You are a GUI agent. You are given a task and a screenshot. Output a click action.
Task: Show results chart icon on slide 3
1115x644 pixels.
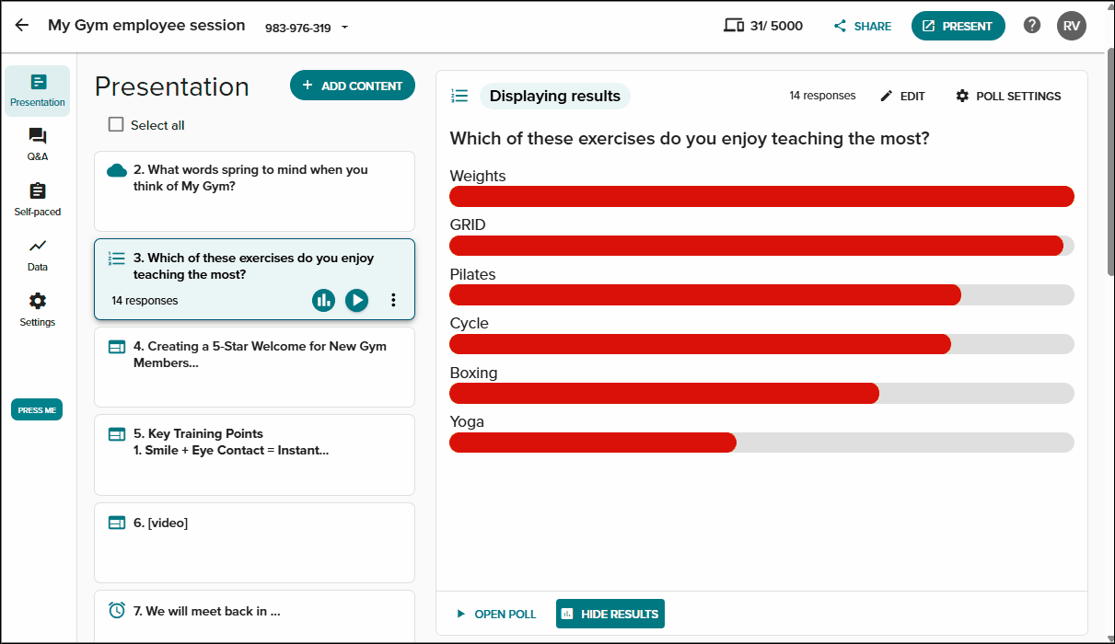(x=323, y=300)
